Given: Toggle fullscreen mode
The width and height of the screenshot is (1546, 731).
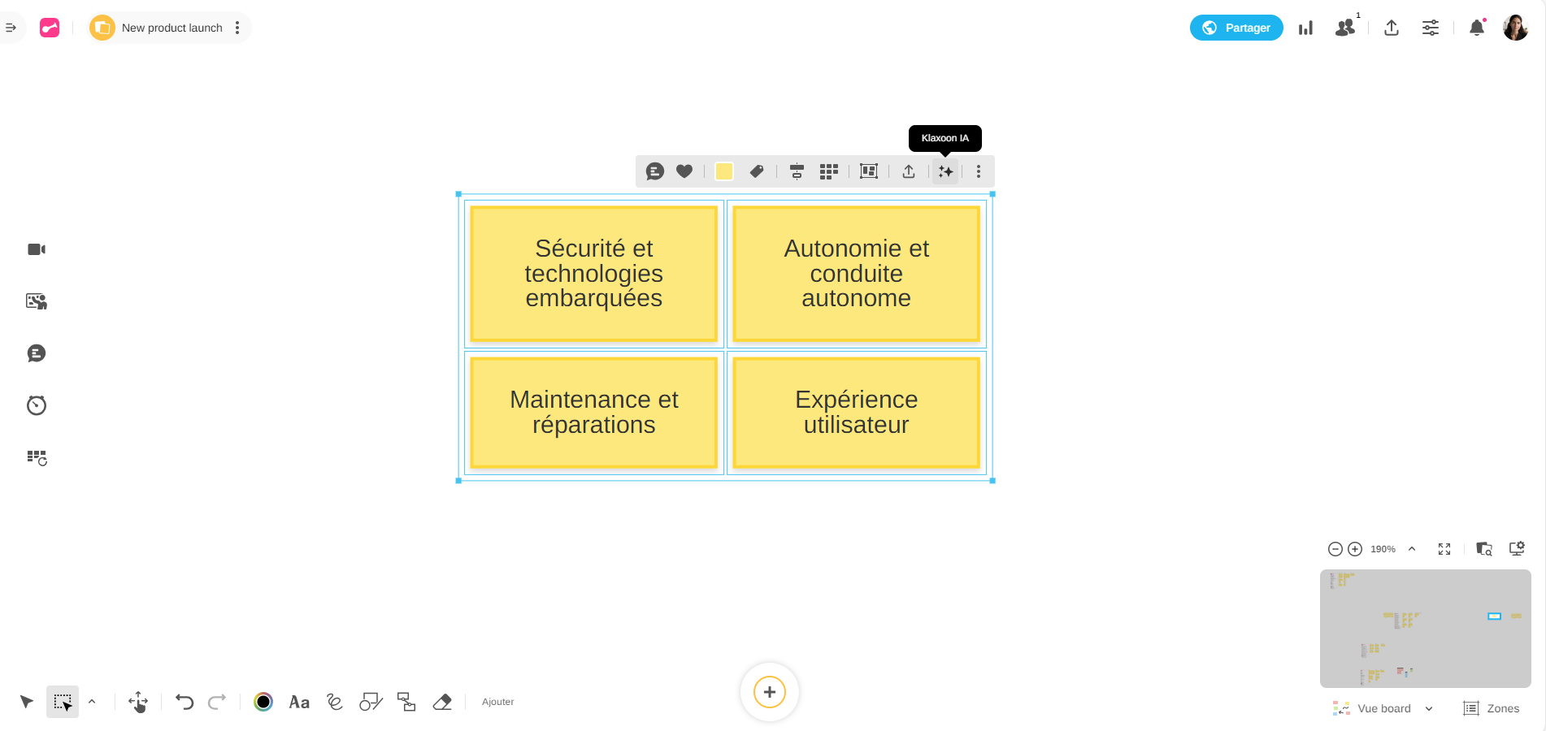Looking at the screenshot, I should click(1444, 549).
